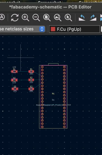Click top-right pad of Pico module
Viewport: 102px width, 155px height.
[x=64, y=67]
